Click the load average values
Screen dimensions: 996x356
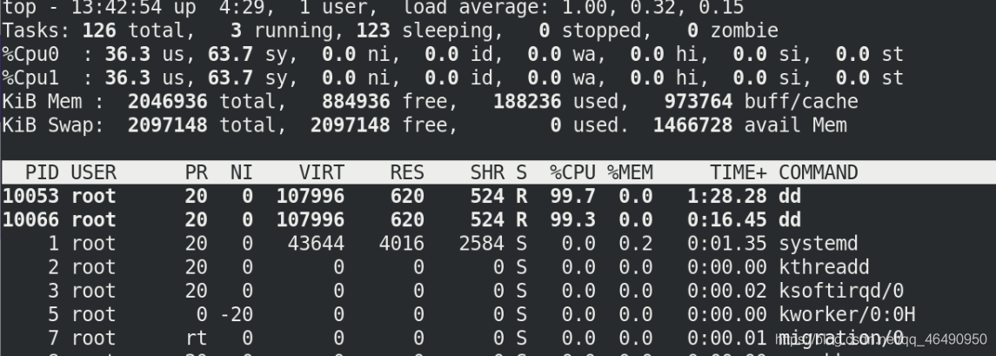click(x=653, y=8)
